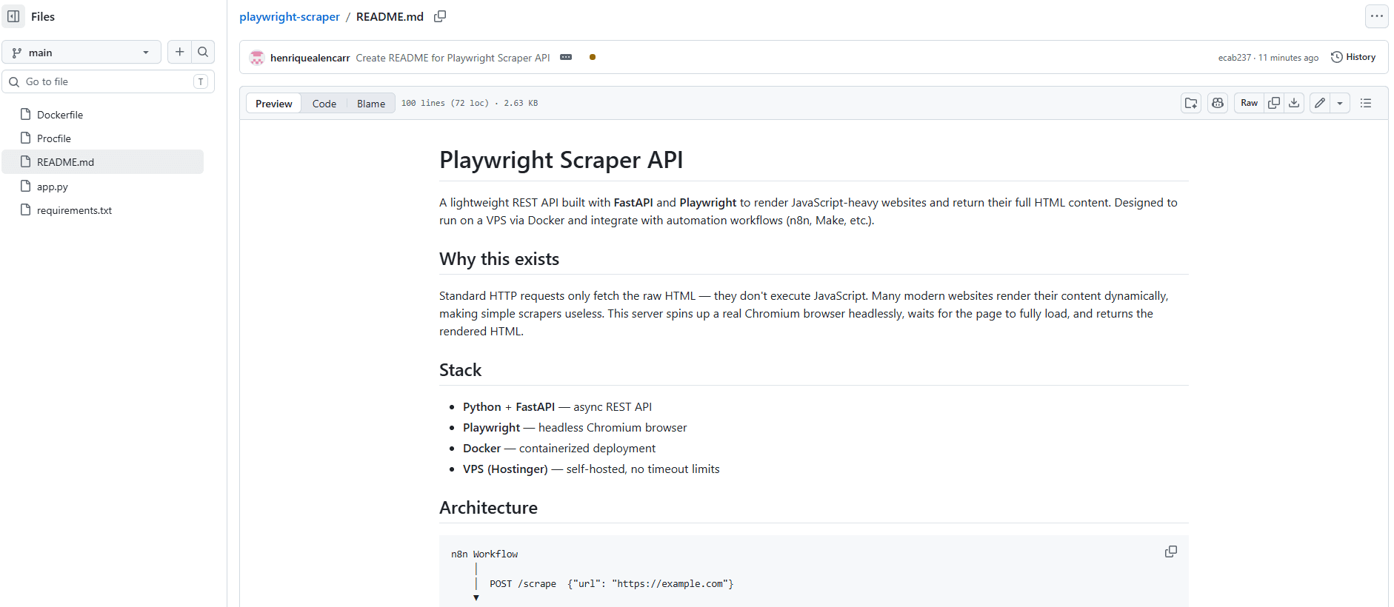Viewport: 1394px width, 607px height.
Task: Click the edit file pencil icon
Action: (1320, 103)
